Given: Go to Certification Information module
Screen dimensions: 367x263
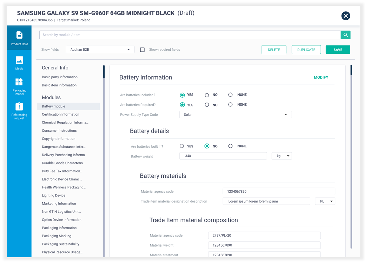Looking at the screenshot, I should [61, 114].
